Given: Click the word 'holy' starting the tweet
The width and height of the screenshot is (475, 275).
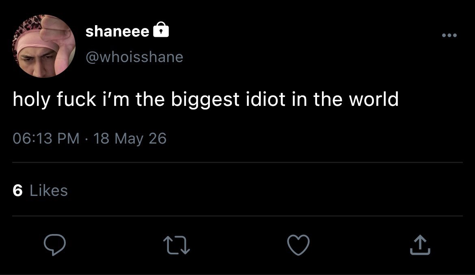Looking at the screenshot, I should coord(32,100).
